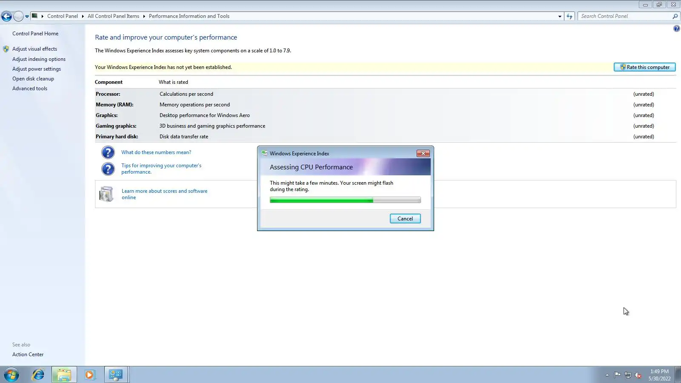Open 'What do these numbers mean?' link
The height and width of the screenshot is (383, 681).
[156, 152]
